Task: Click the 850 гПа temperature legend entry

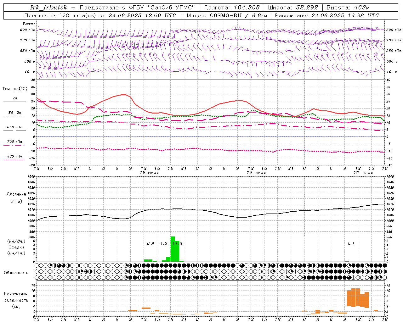Action: [15, 127]
